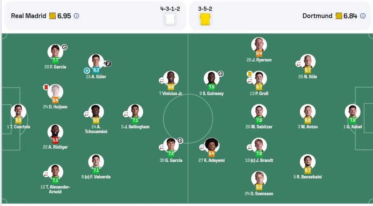373x206 pixels.
Task: Click the Real Madrid yellow color swatch
Action: (x=52, y=16)
